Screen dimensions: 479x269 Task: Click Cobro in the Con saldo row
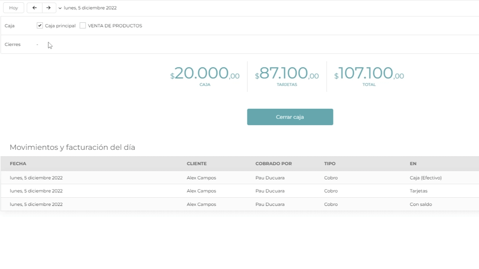[x=331, y=204]
